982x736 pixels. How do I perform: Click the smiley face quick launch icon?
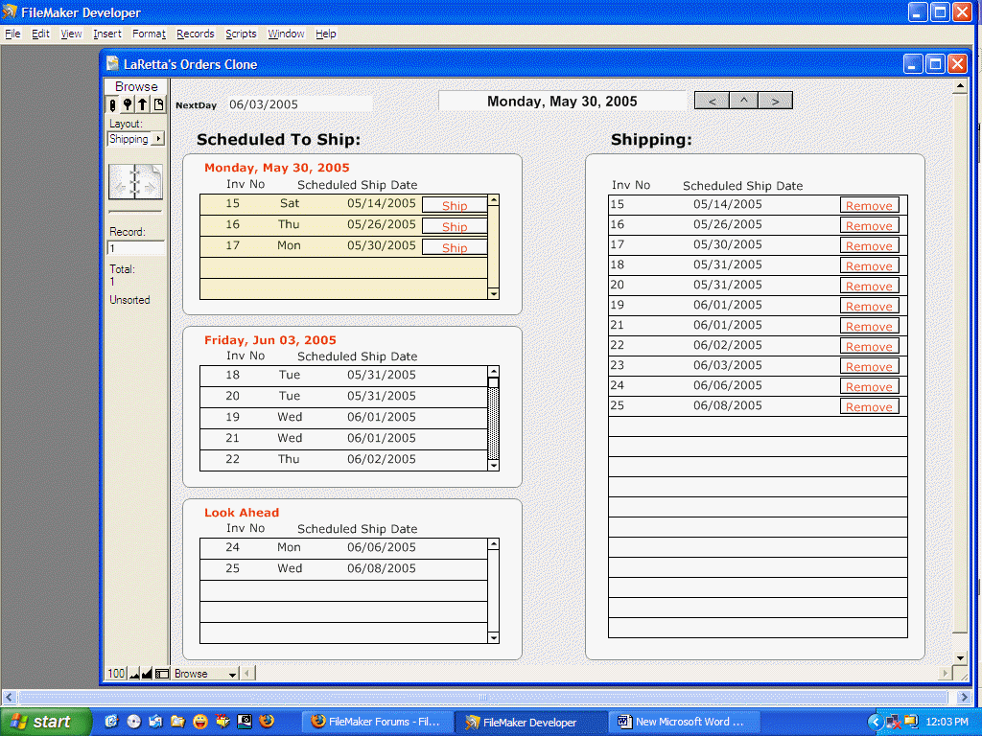pyautogui.click(x=199, y=721)
